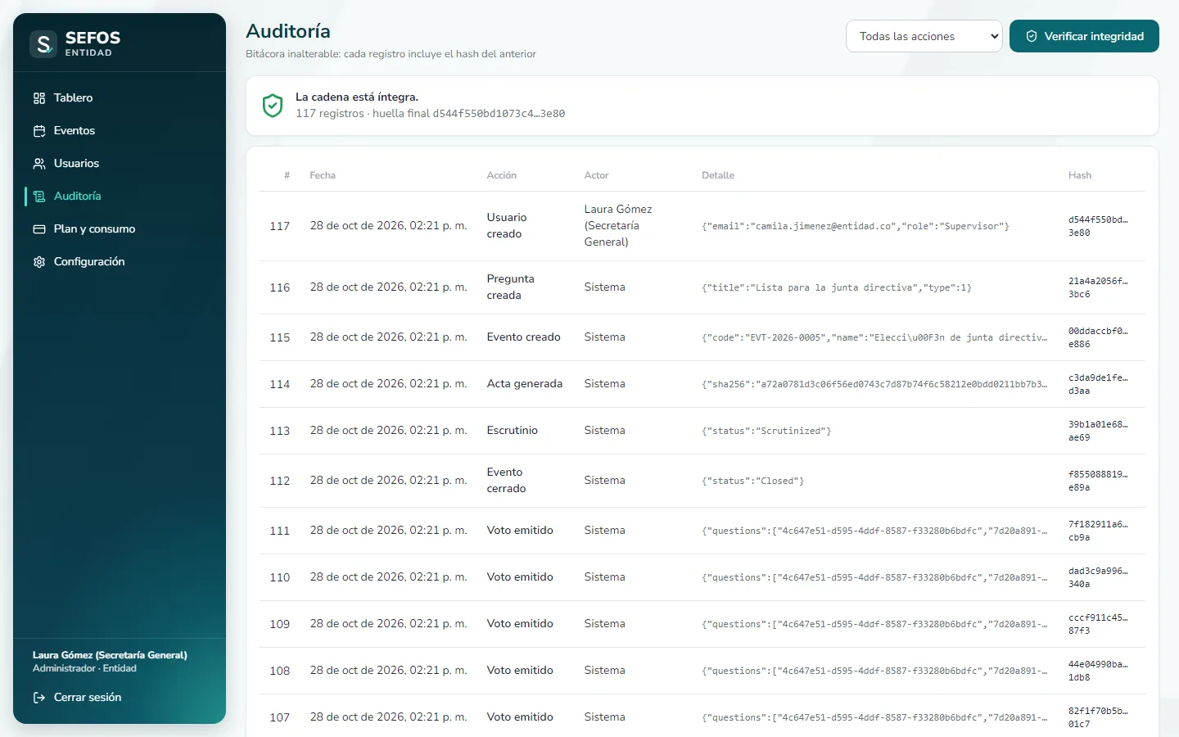Click 'Evento creado' action cell

coord(524,337)
